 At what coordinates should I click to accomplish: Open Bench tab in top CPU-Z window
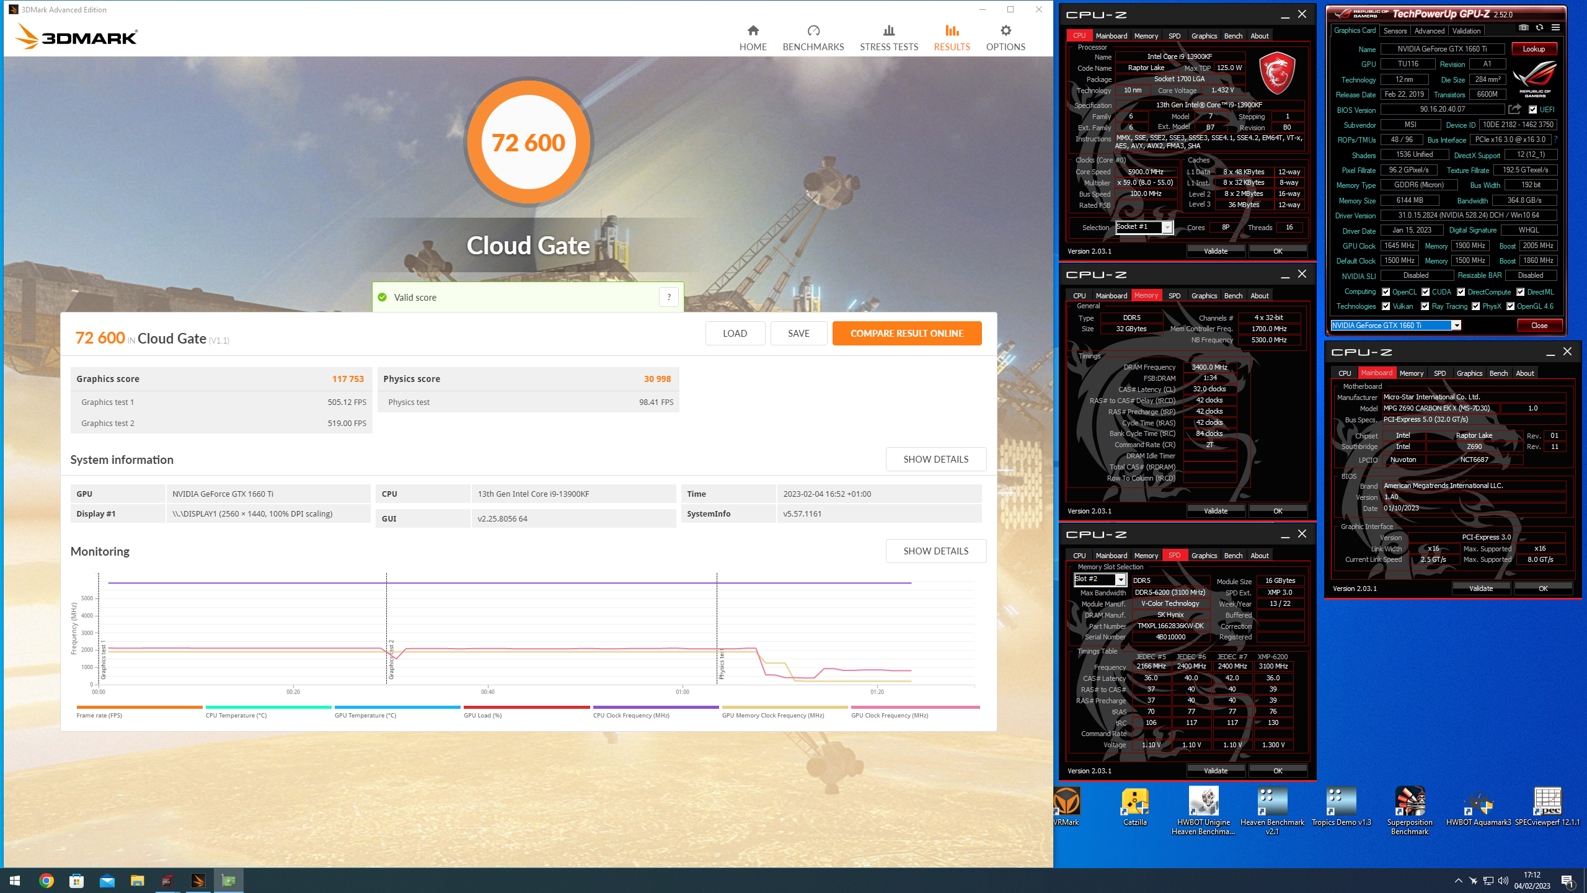click(1233, 36)
